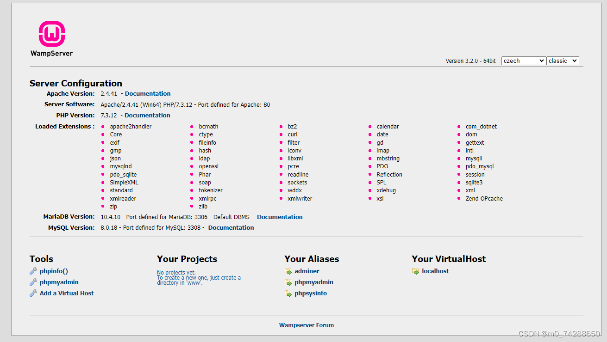The width and height of the screenshot is (607, 342).
Task: Open the phpinfo() tool link
Action: point(54,271)
